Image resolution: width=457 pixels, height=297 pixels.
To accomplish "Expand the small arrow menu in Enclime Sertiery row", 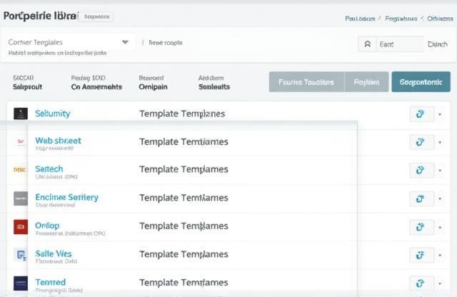I will (x=440, y=198).
